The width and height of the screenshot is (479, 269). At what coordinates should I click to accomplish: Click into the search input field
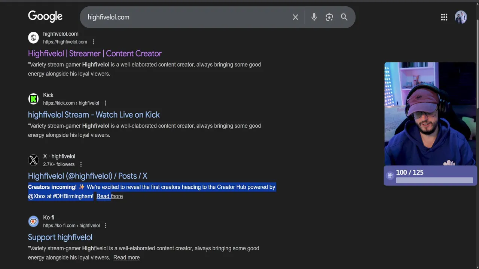coord(187,17)
